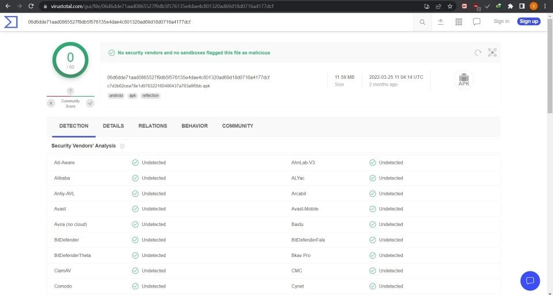The width and height of the screenshot is (553, 295).
Task: Click the site lock icon in the address bar
Action: coord(45,6)
